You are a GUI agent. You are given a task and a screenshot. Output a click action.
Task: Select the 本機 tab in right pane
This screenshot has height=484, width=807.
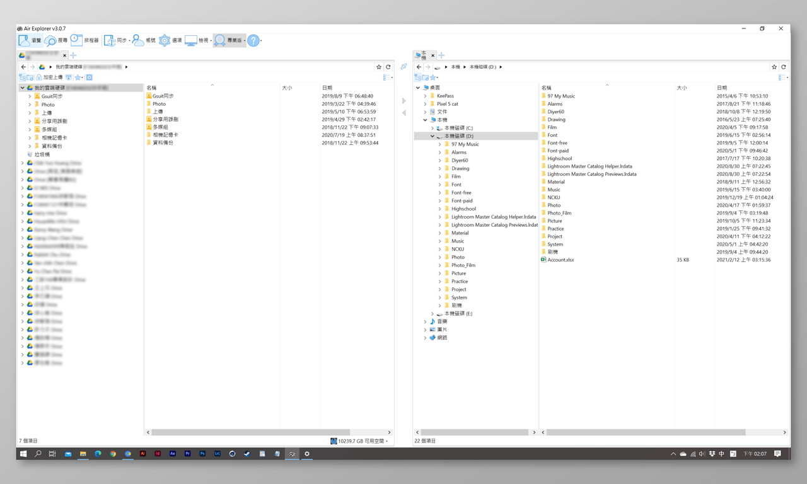pos(421,55)
